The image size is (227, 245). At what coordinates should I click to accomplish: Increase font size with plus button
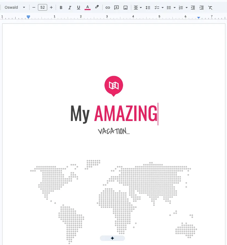tap(51, 7)
